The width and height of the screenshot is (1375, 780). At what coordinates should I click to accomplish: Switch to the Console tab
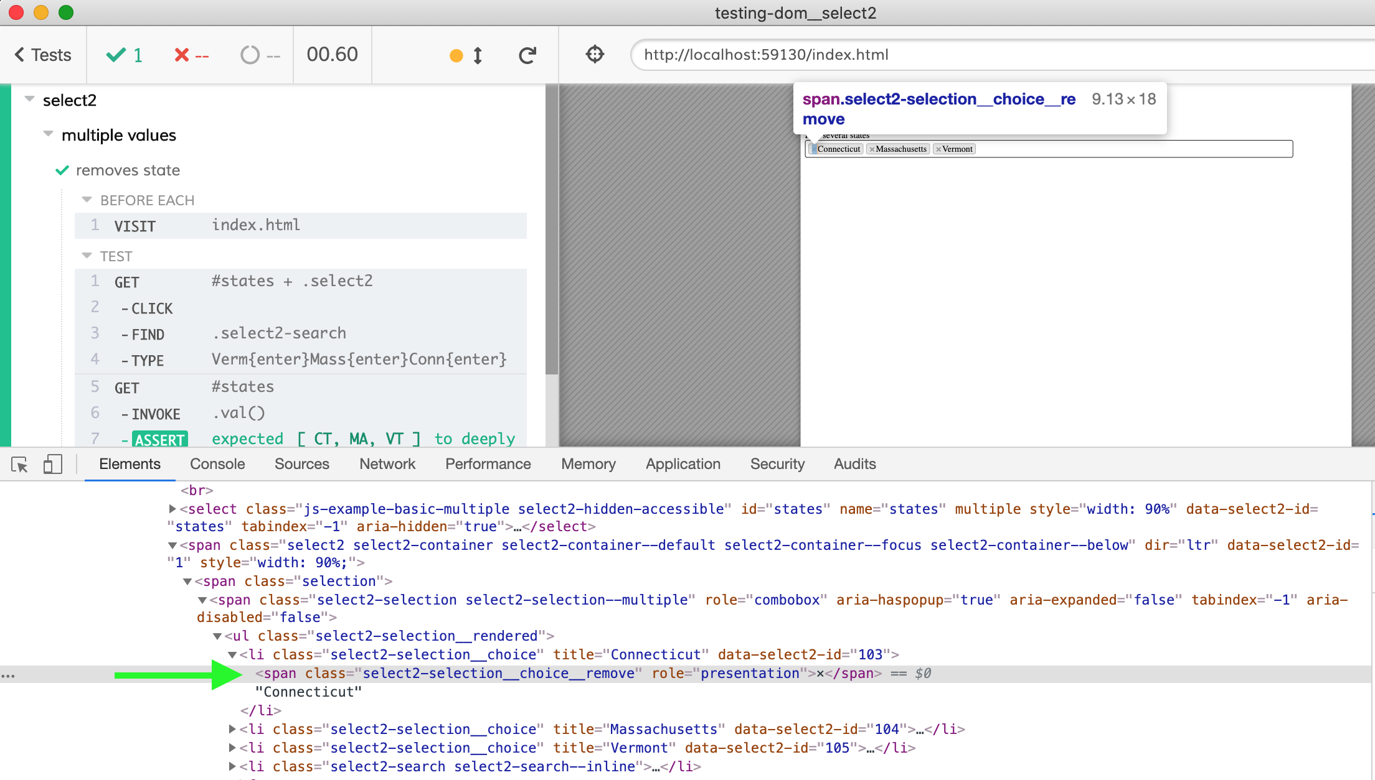click(x=217, y=464)
